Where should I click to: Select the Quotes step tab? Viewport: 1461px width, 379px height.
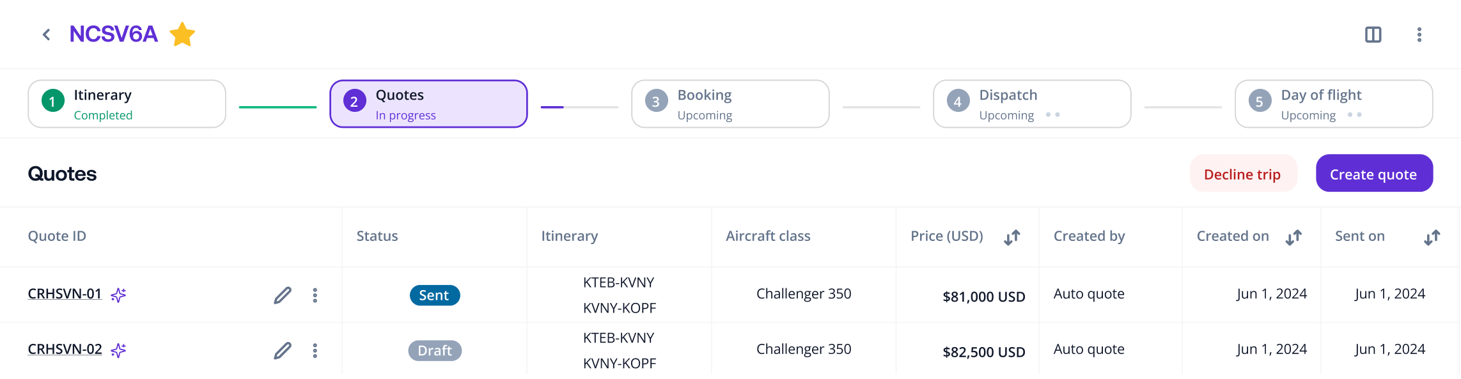click(x=428, y=104)
